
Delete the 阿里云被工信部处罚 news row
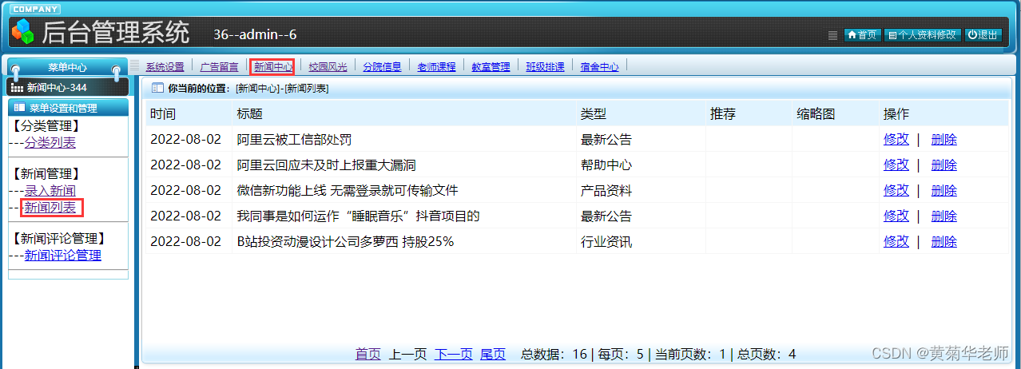pos(944,139)
